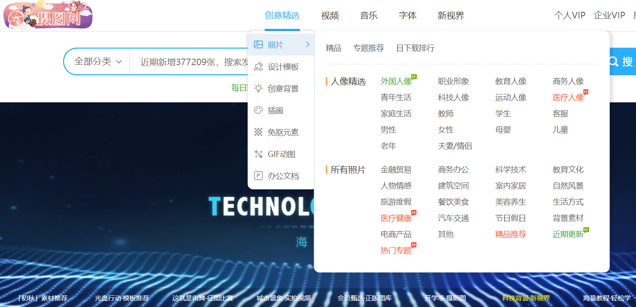Click the 客服 link
This screenshot has height=307, width=636.
(x=561, y=114)
